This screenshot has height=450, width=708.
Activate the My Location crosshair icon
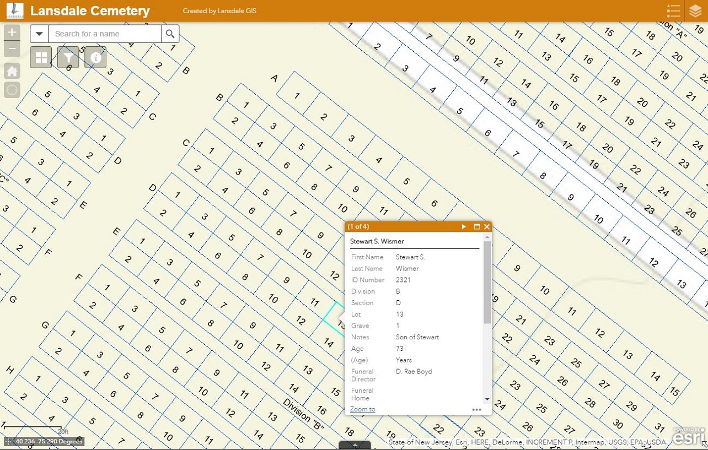[x=12, y=90]
